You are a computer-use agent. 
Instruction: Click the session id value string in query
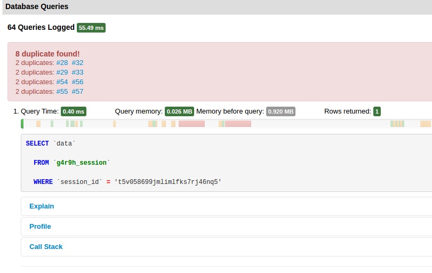168,182
